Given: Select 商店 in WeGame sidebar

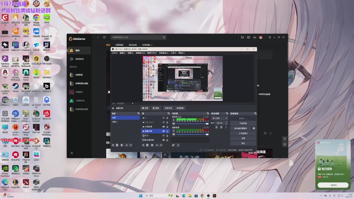Looking at the screenshot, I should tap(79, 50).
